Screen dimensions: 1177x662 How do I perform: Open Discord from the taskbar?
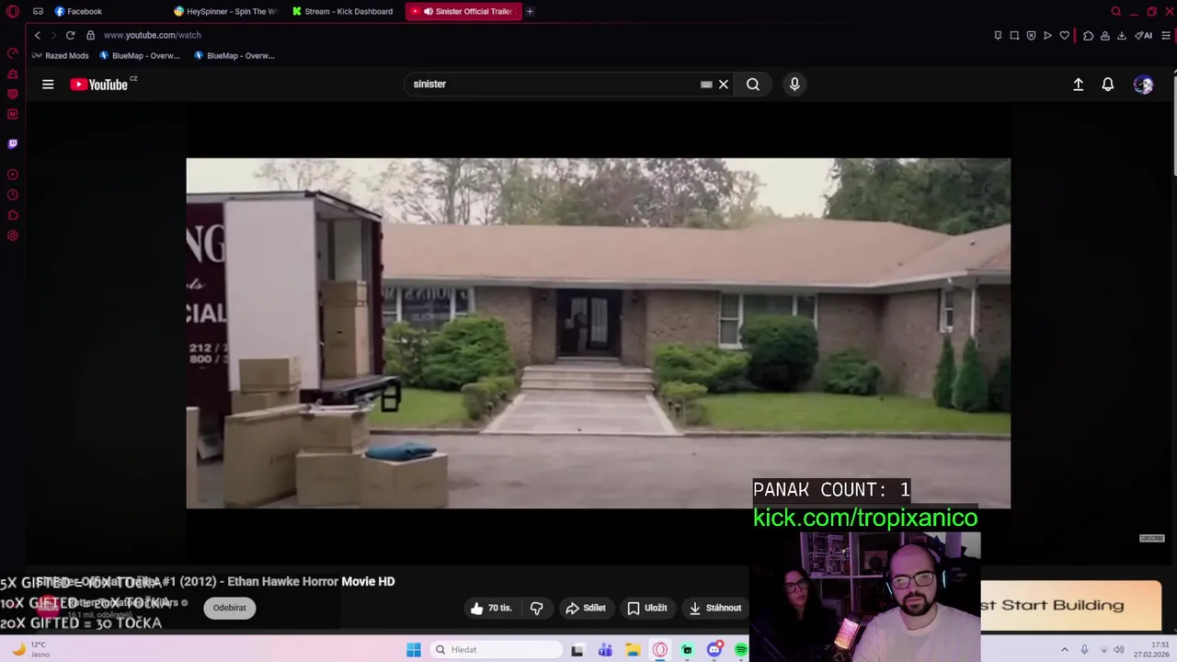pos(714,650)
